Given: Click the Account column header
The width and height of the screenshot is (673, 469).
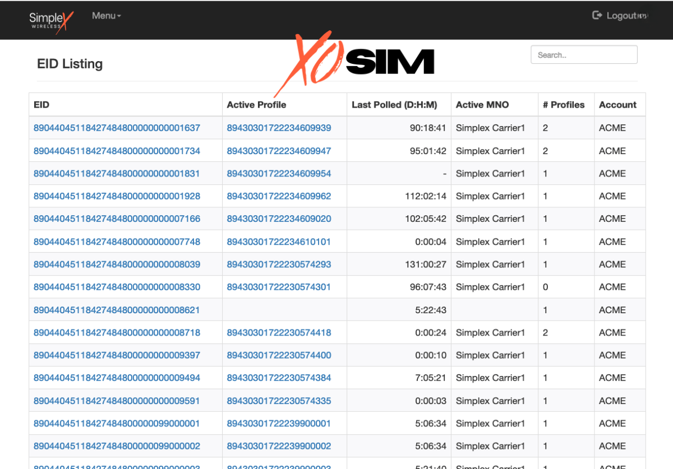Looking at the screenshot, I should click(618, 104).
